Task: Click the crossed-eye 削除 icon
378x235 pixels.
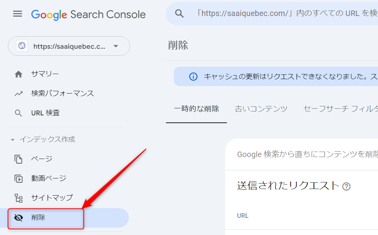Action: pyautogui.click(x=18, y=217)
